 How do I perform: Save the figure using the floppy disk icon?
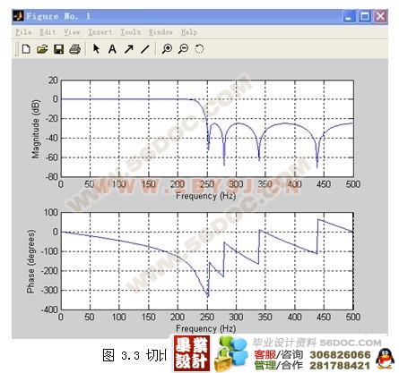(x=58, y=49)
